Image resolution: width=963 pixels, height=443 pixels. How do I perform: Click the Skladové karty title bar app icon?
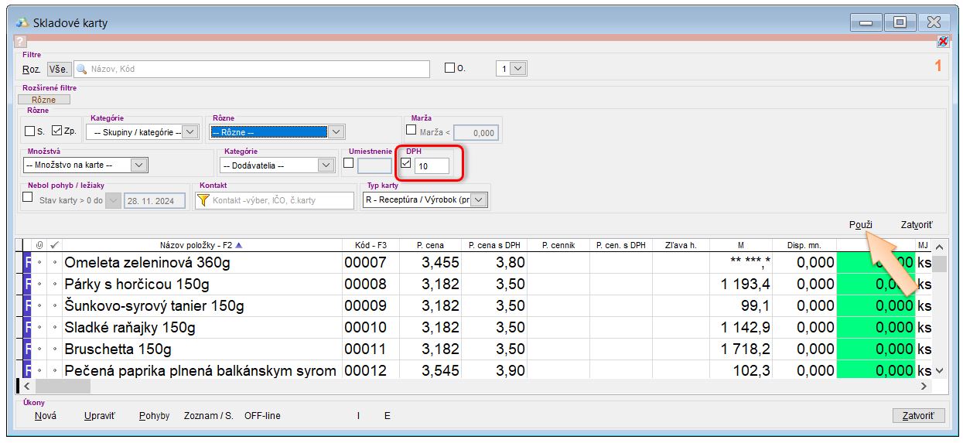pos(22,22)
